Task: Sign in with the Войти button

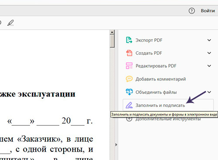Action: point(208,11)
